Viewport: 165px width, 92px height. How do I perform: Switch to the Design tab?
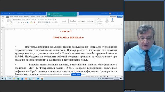click(16, 17)
